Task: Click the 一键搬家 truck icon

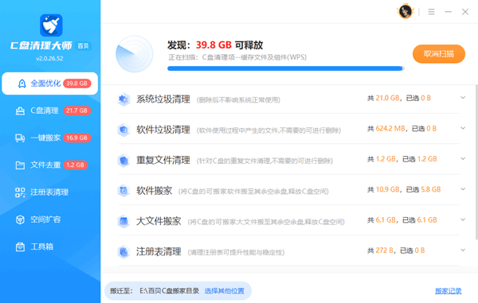Action: tap(20, 138)
